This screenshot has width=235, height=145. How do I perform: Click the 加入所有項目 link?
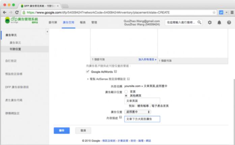147,60
